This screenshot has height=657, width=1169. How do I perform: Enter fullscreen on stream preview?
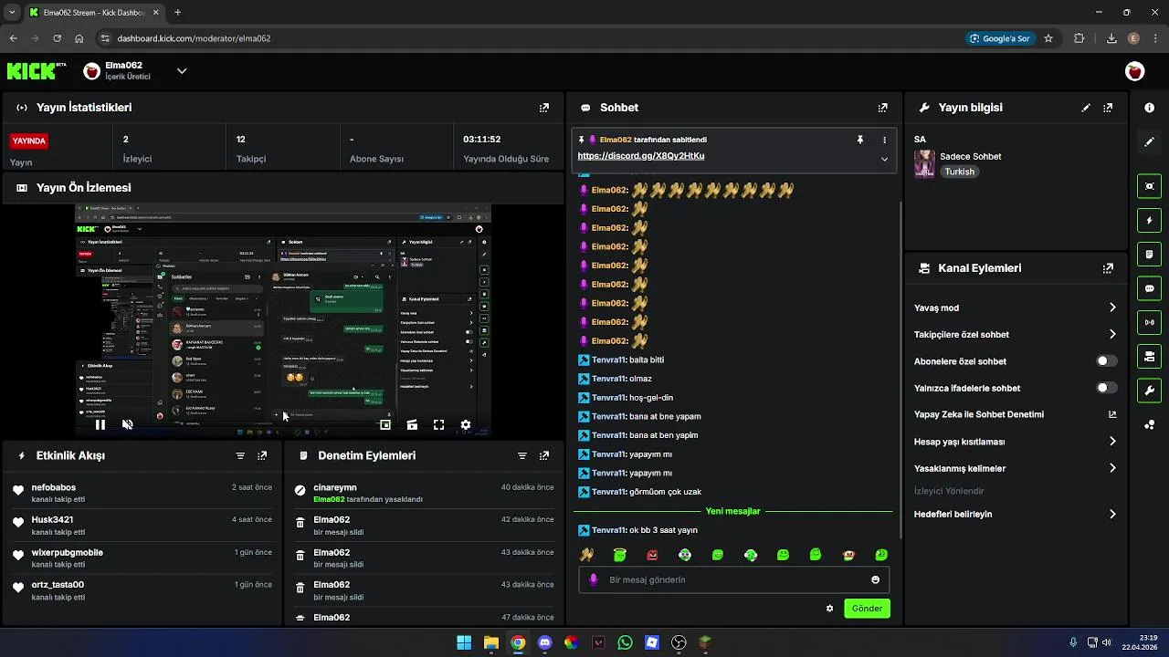(x=438, y=424)
